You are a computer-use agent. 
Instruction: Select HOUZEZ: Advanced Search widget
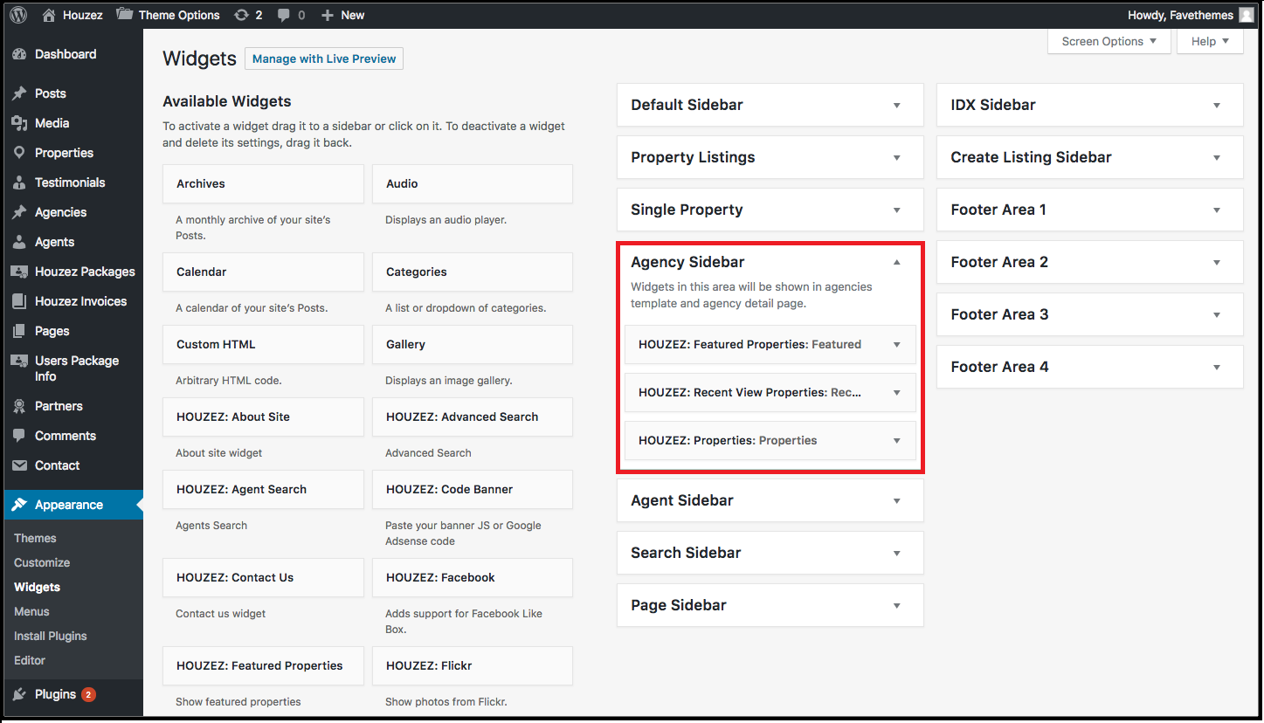[x=473, y=417]
